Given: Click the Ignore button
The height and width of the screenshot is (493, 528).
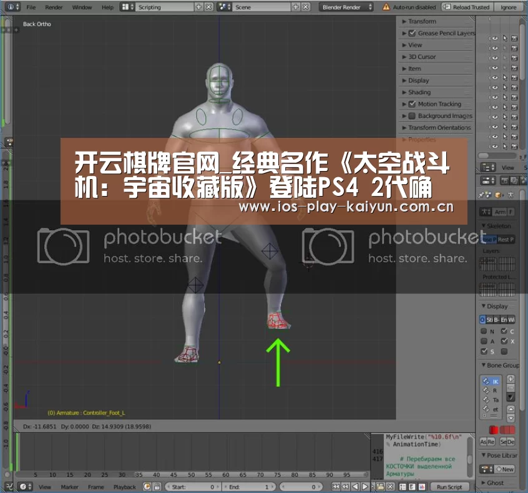Looking at the screenshot, I should (508, 7).
